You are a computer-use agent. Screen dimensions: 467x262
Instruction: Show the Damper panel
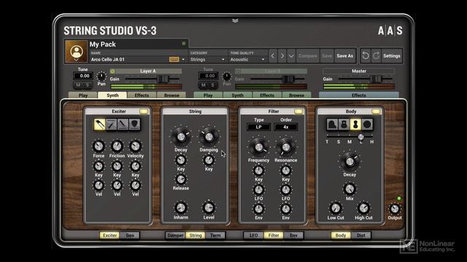pos(175,235)
